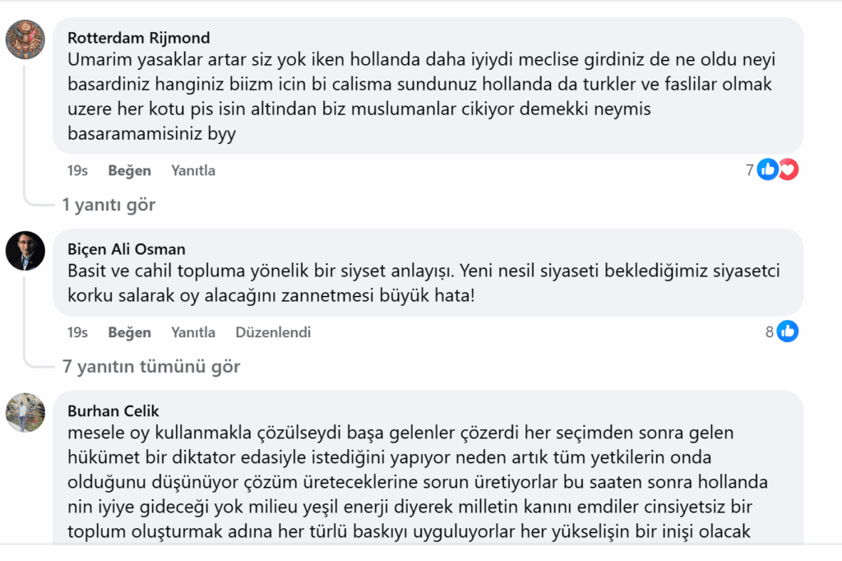The height and width of the screenshot is (561, 842).
Task: Click Yanıtla under Biçen Ali Osman's comment
Action: (193, 333)
